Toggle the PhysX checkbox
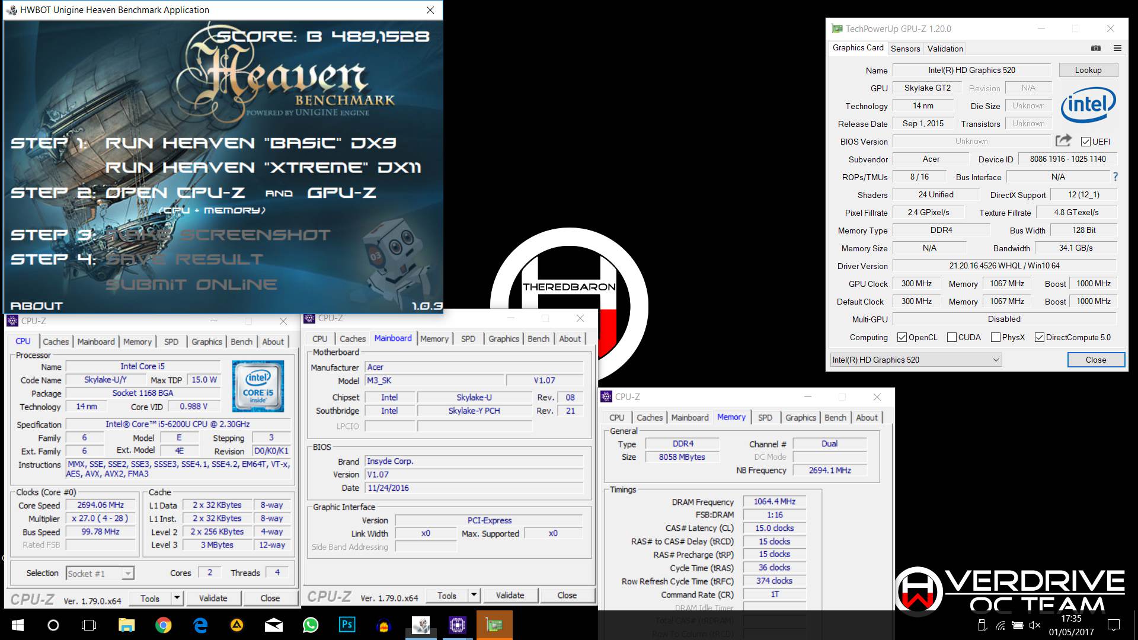Image resolution: width=1138 pixels, height=640 pixels. (996, 337)
